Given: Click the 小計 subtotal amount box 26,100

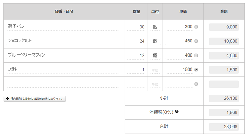Looking at the screenshot, I should (224, 98).
